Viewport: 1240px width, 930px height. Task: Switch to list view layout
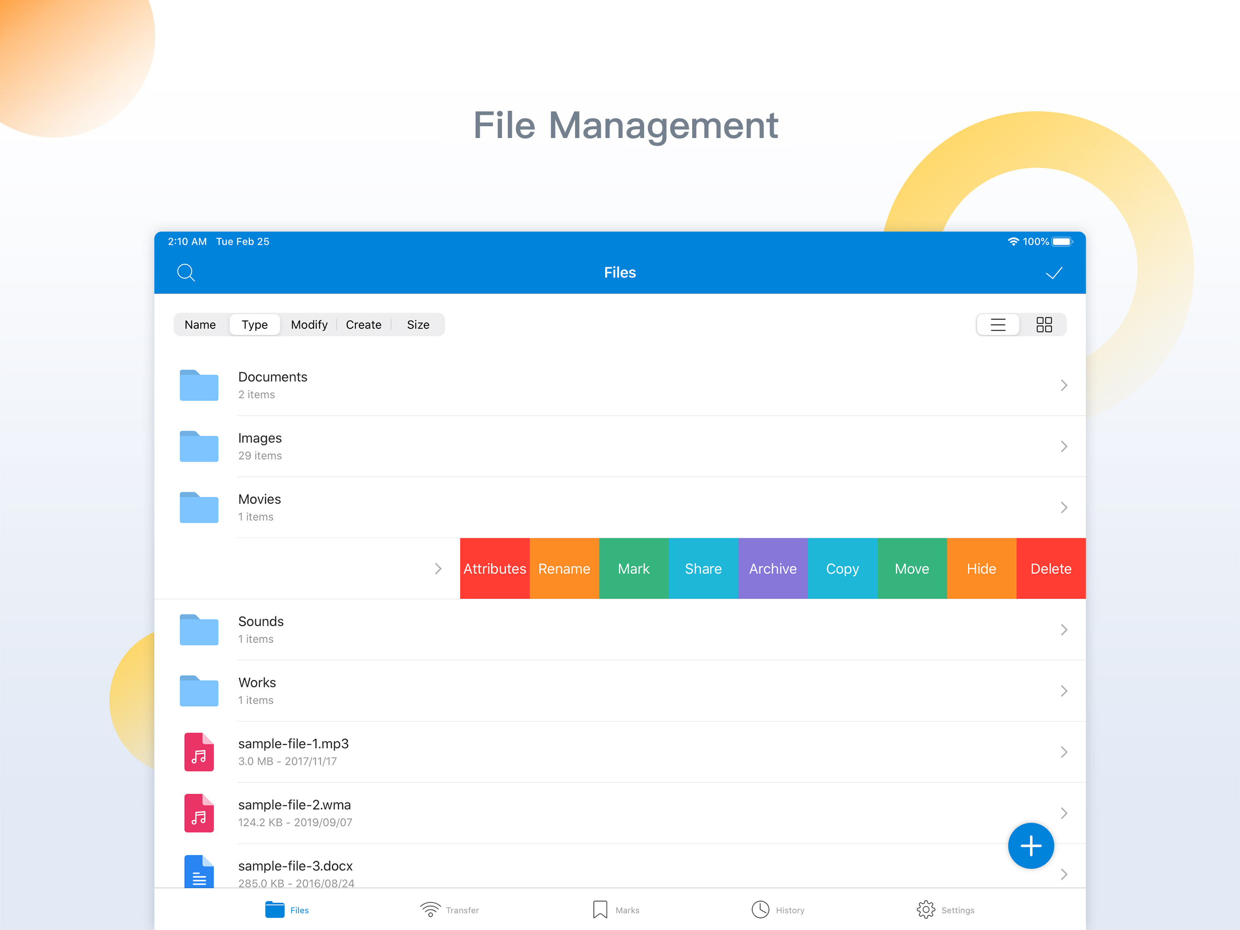pos(998,325)
